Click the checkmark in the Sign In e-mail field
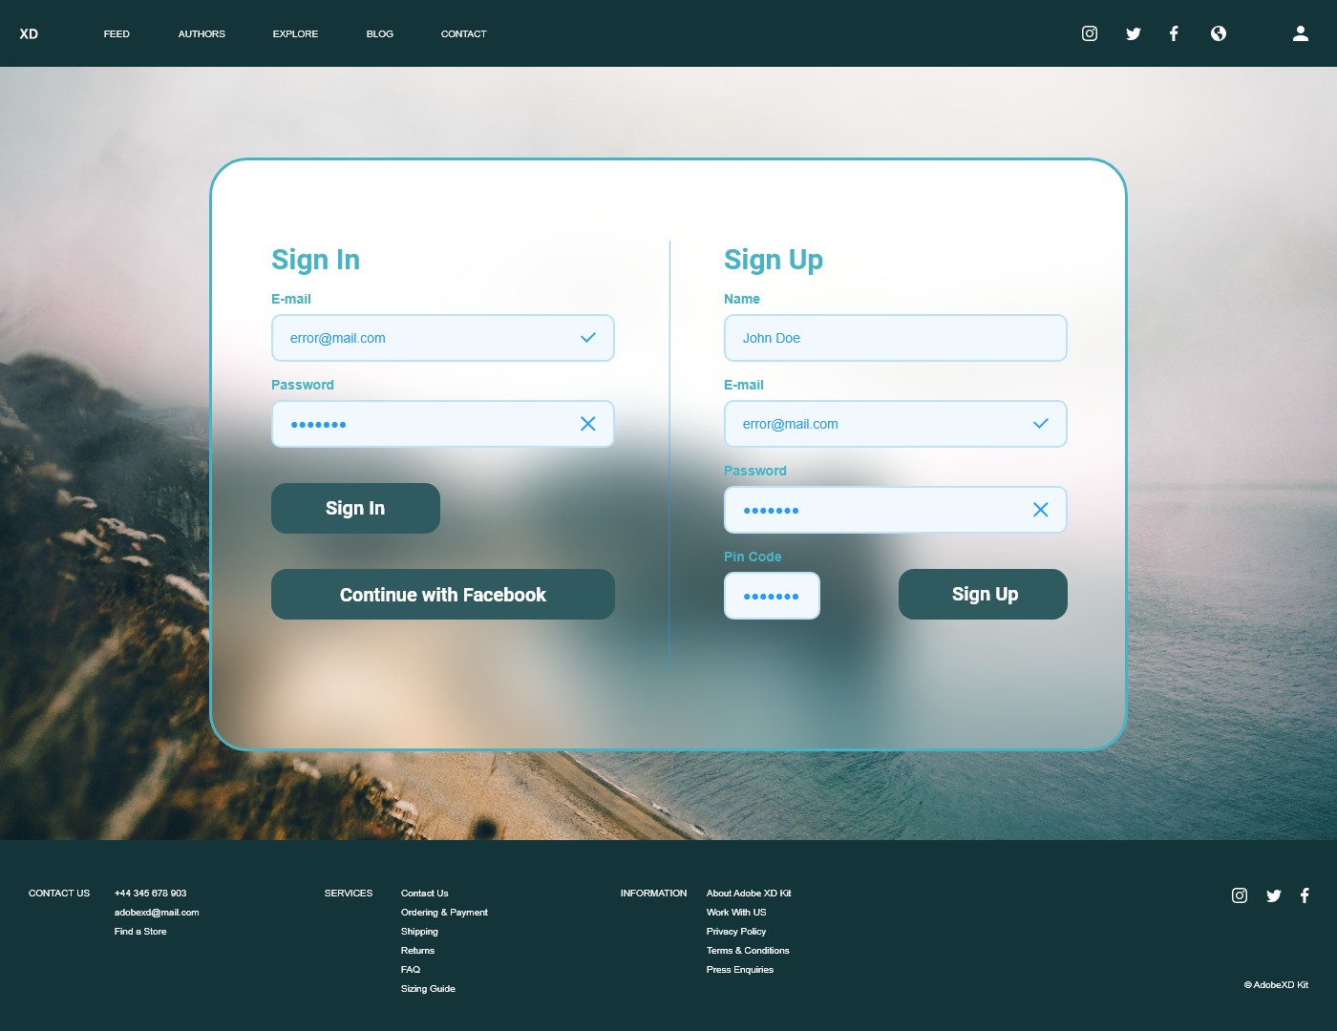 point(588,337)
